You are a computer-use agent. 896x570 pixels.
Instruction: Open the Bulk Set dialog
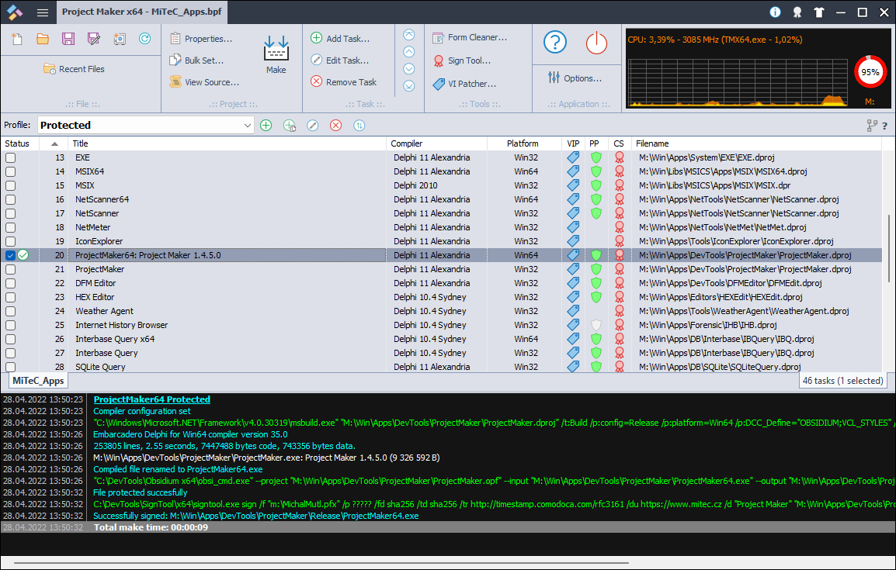[x=196, y=60]
